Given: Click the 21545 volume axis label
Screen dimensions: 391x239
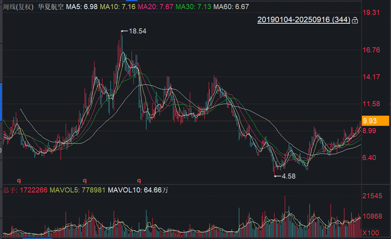Looking at the screenshot, I should (x=372, y=196).
